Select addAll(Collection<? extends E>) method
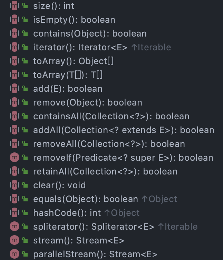The width and height of the screenshot is (223, 260). click(124, 130)
